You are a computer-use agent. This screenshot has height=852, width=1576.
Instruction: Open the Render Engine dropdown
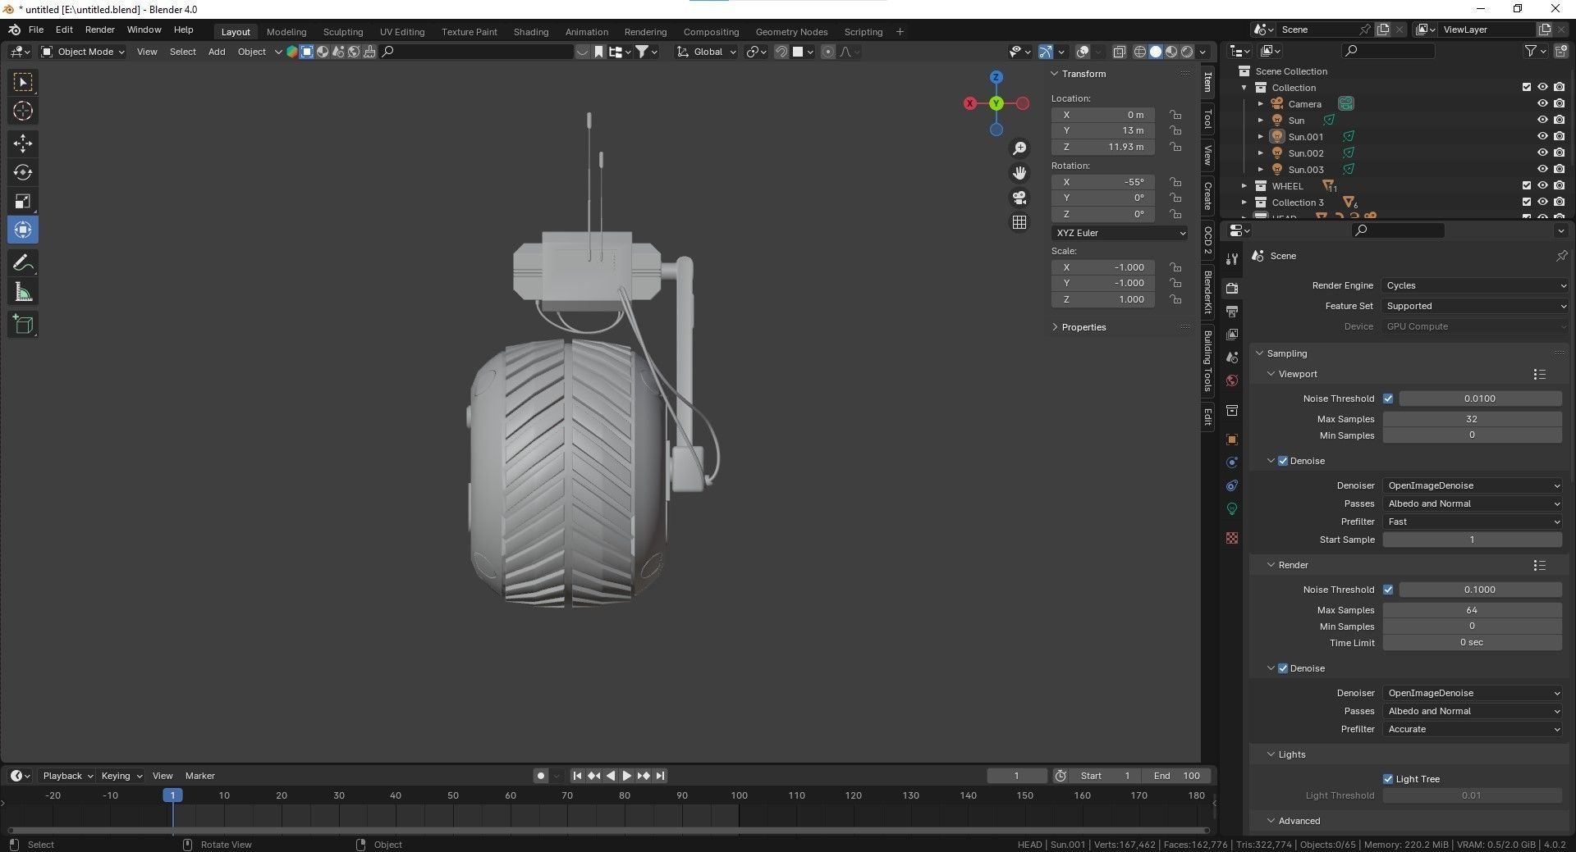click(x=1475, y=285)
